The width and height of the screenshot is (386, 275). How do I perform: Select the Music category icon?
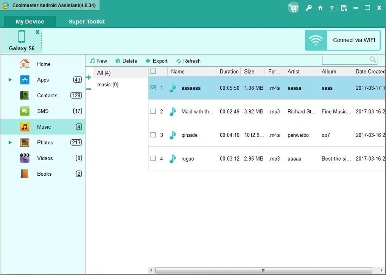(25, 127)
